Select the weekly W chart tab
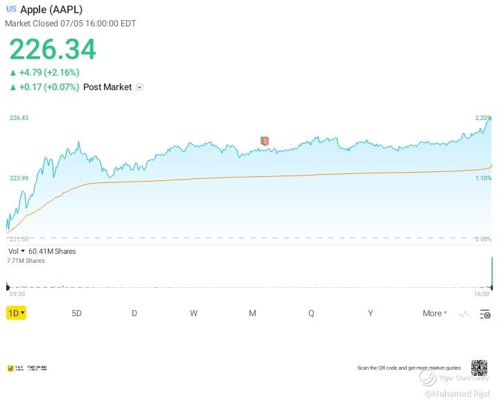Viewport: 499px width, 405px height. pos(193,313)
